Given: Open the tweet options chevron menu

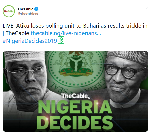Looking at the screenshot, I should point(146,8).
